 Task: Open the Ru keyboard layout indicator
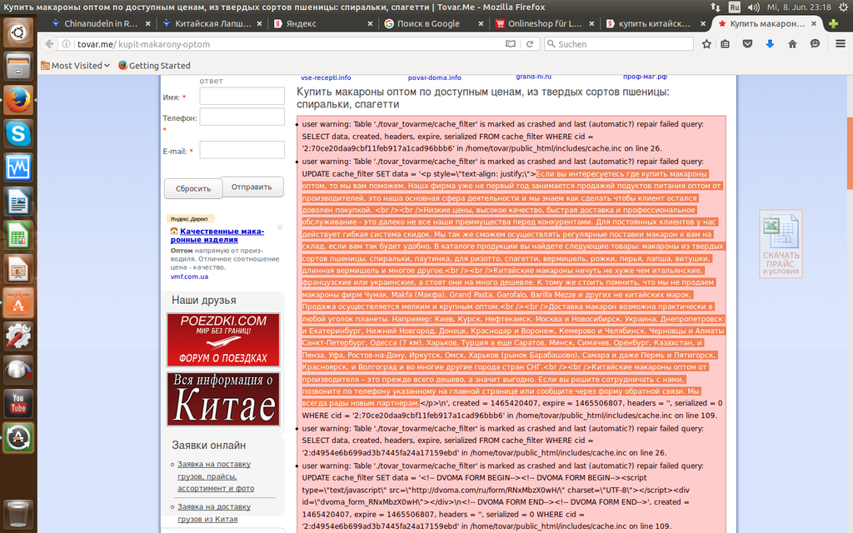735,7
